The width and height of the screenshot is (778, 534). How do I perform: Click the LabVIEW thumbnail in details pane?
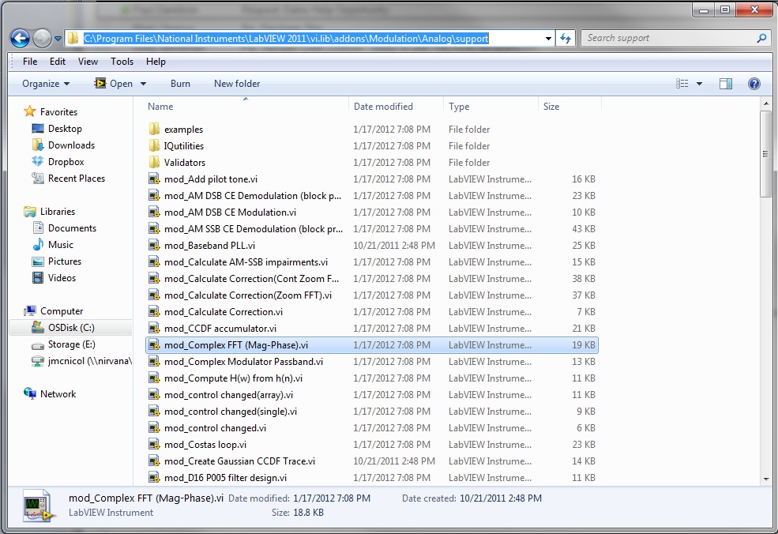point(38,506)
